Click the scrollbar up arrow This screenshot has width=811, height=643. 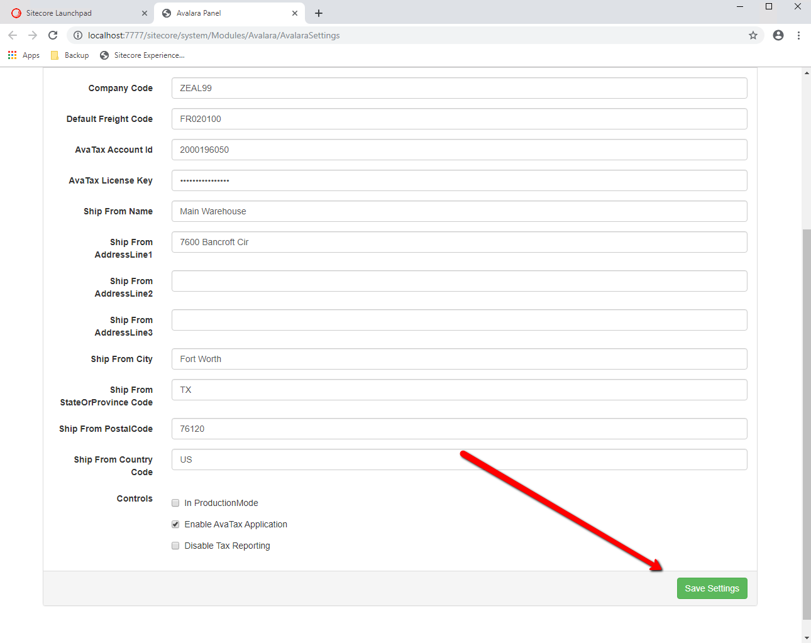pyautogui.click(x=807, y=73)
